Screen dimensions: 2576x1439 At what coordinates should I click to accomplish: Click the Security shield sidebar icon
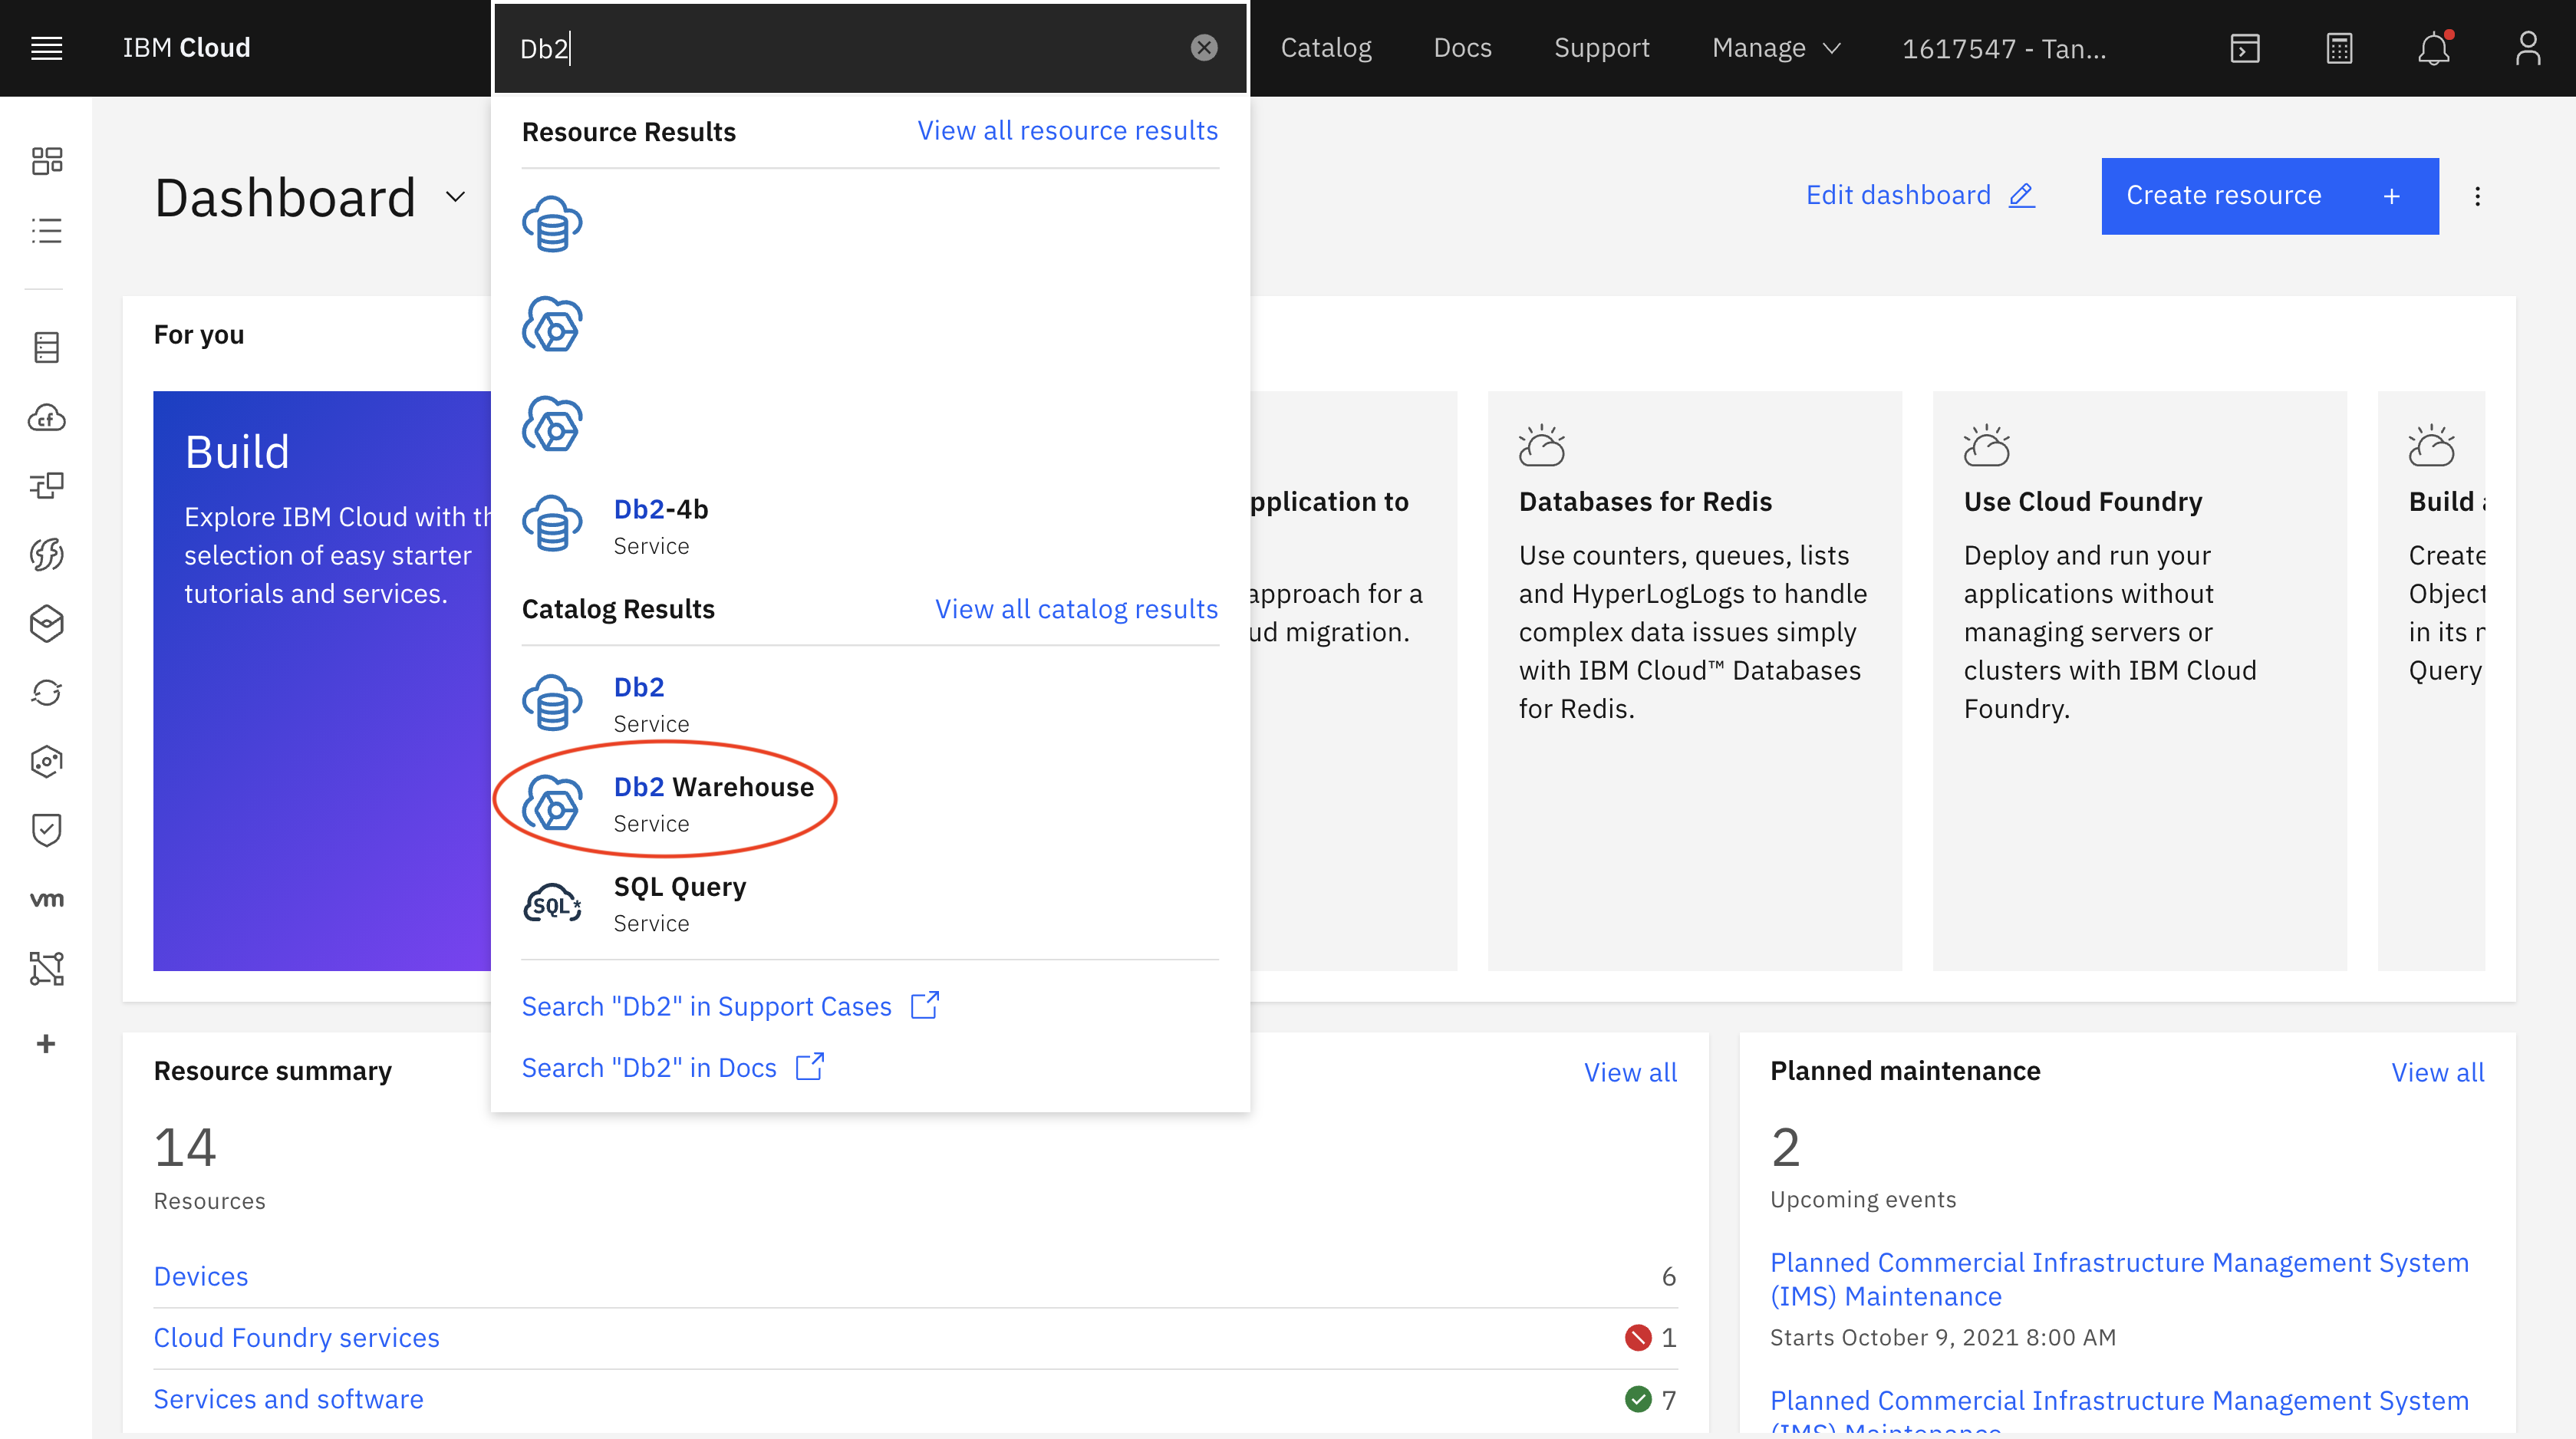pyautogui.click(x=46, y=830)
